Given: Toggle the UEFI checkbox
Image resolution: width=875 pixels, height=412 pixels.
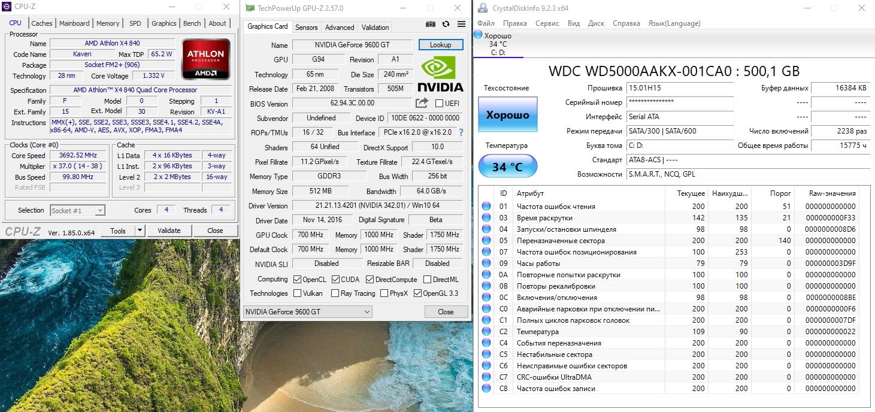Looking at the screenshot, I should pyautogui.click(x=439, y=103).
